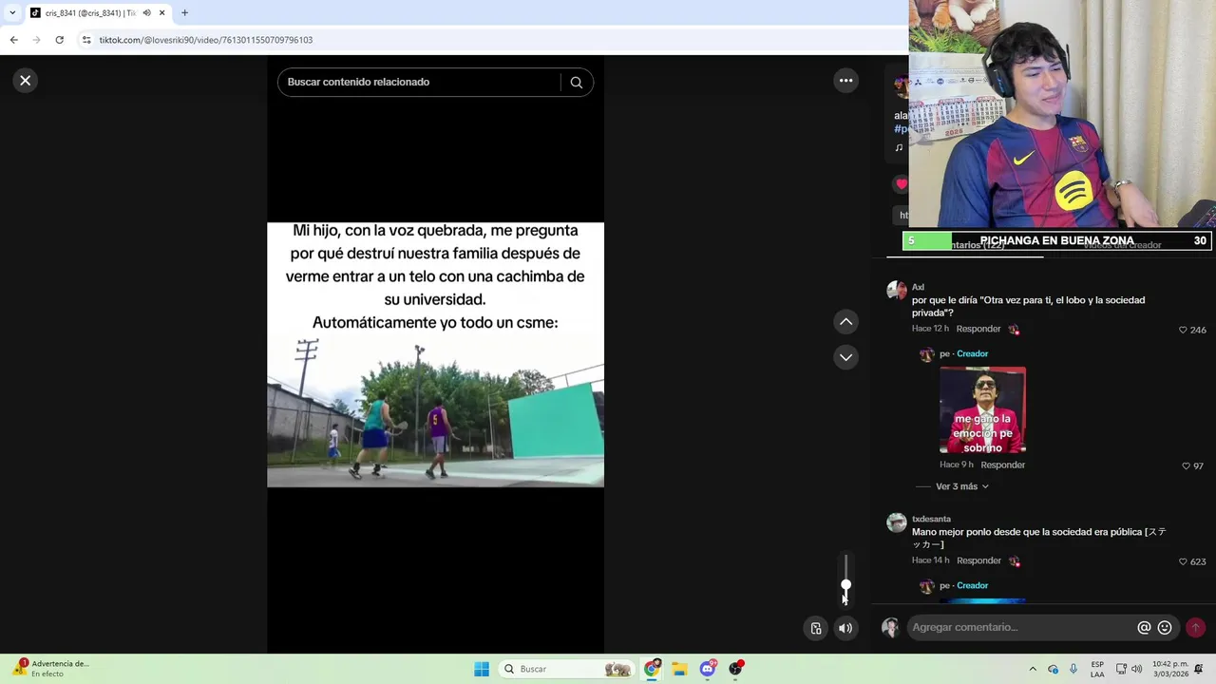The width and height of the screenshot is (1216, 684).
Task: Click the red heart like icon beside the webcam overlay
Action: pos(902,183)
